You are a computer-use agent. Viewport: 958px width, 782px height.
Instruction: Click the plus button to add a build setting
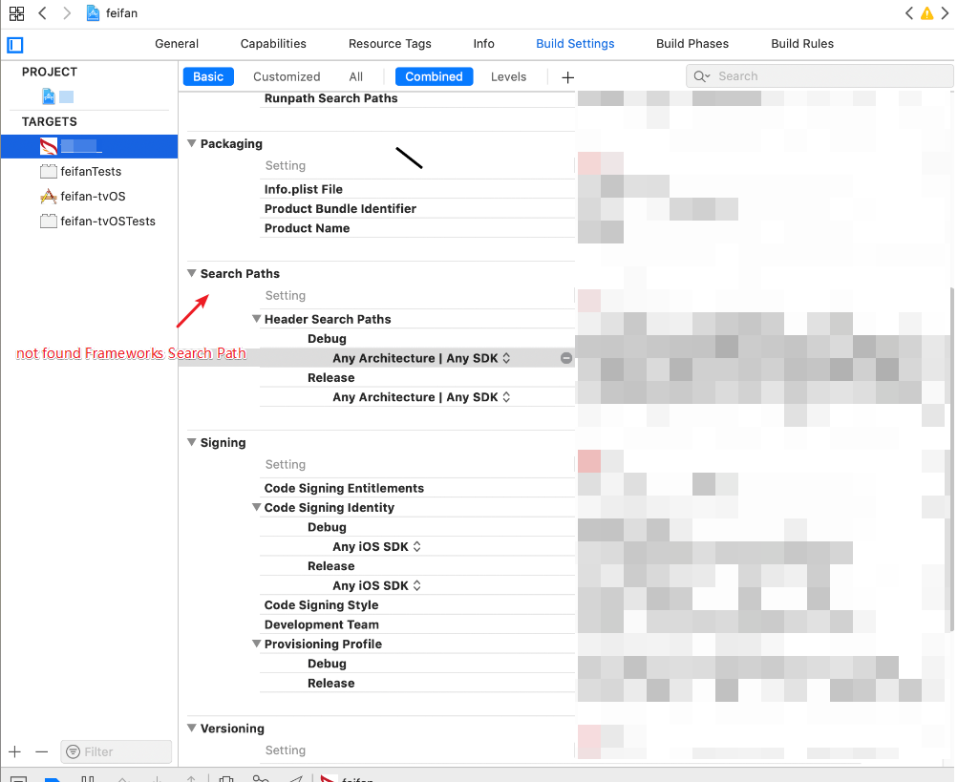click(567, 76)
